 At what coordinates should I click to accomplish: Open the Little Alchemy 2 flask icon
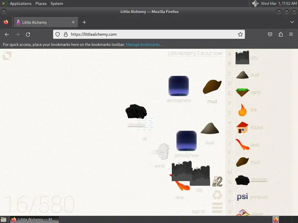click(x=217, y=182)
